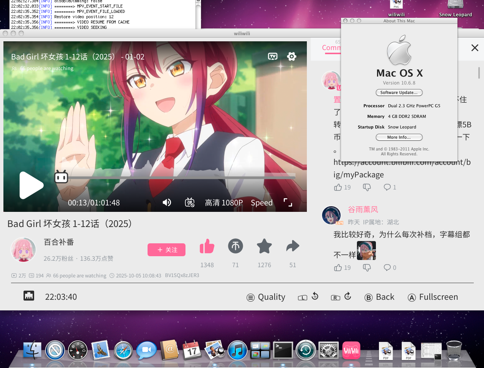Open Address Book from the Dock
The height and width of the screenshot is (368, 484).
(x=169, y=349)
